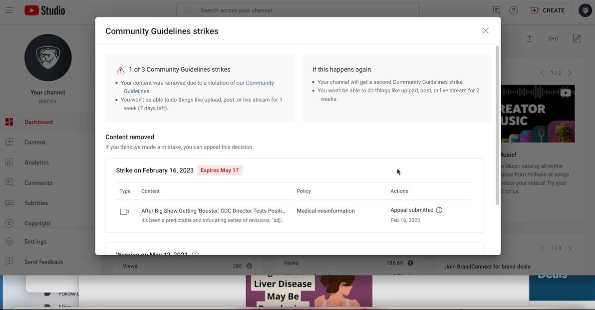Image resolution: width=595 pixels, height=310 pixels.
Task: Open the Settings gear item
Action: tap(35, 241)
